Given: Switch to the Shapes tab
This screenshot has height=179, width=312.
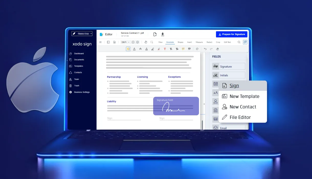Looking at the screenshot, I should click(x=180, y=42).
